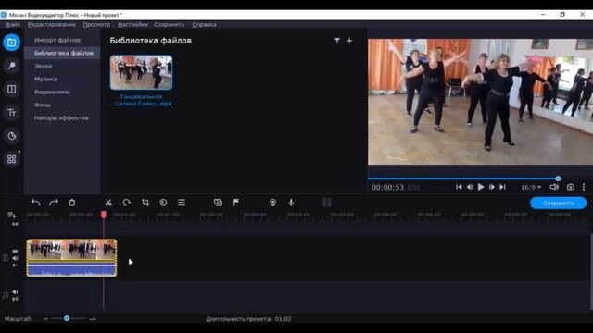The width and height of the screenshot is (593, 333).
Task: Open the more tools grid icon
Action: [12, 159]
